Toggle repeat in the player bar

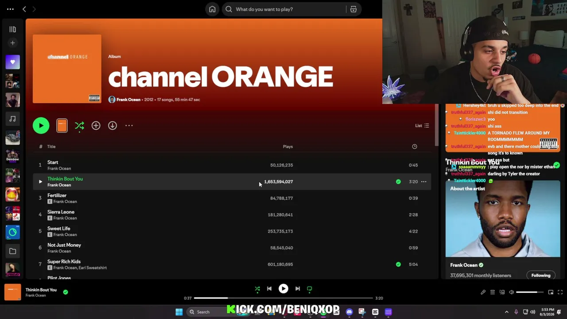point(310,289)
